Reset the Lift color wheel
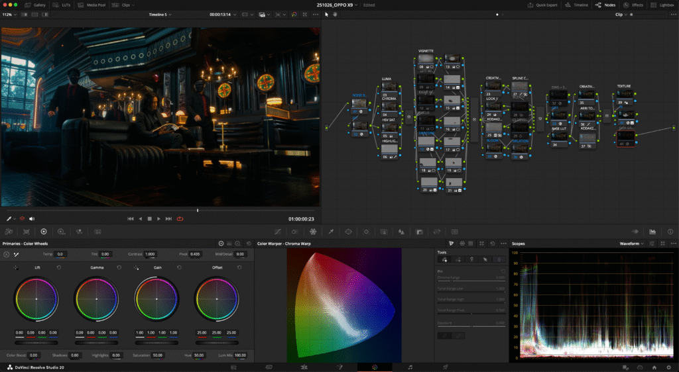The height and width of the screenshot is (372, 679). pos(59,267)
